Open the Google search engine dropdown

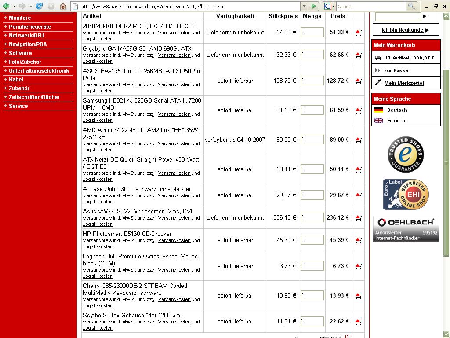pyautogui.click(x=330, y=6)
